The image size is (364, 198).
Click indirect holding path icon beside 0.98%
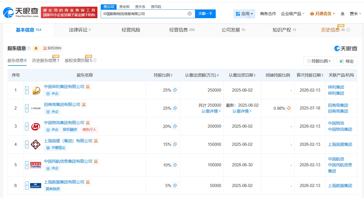point(289,108)
